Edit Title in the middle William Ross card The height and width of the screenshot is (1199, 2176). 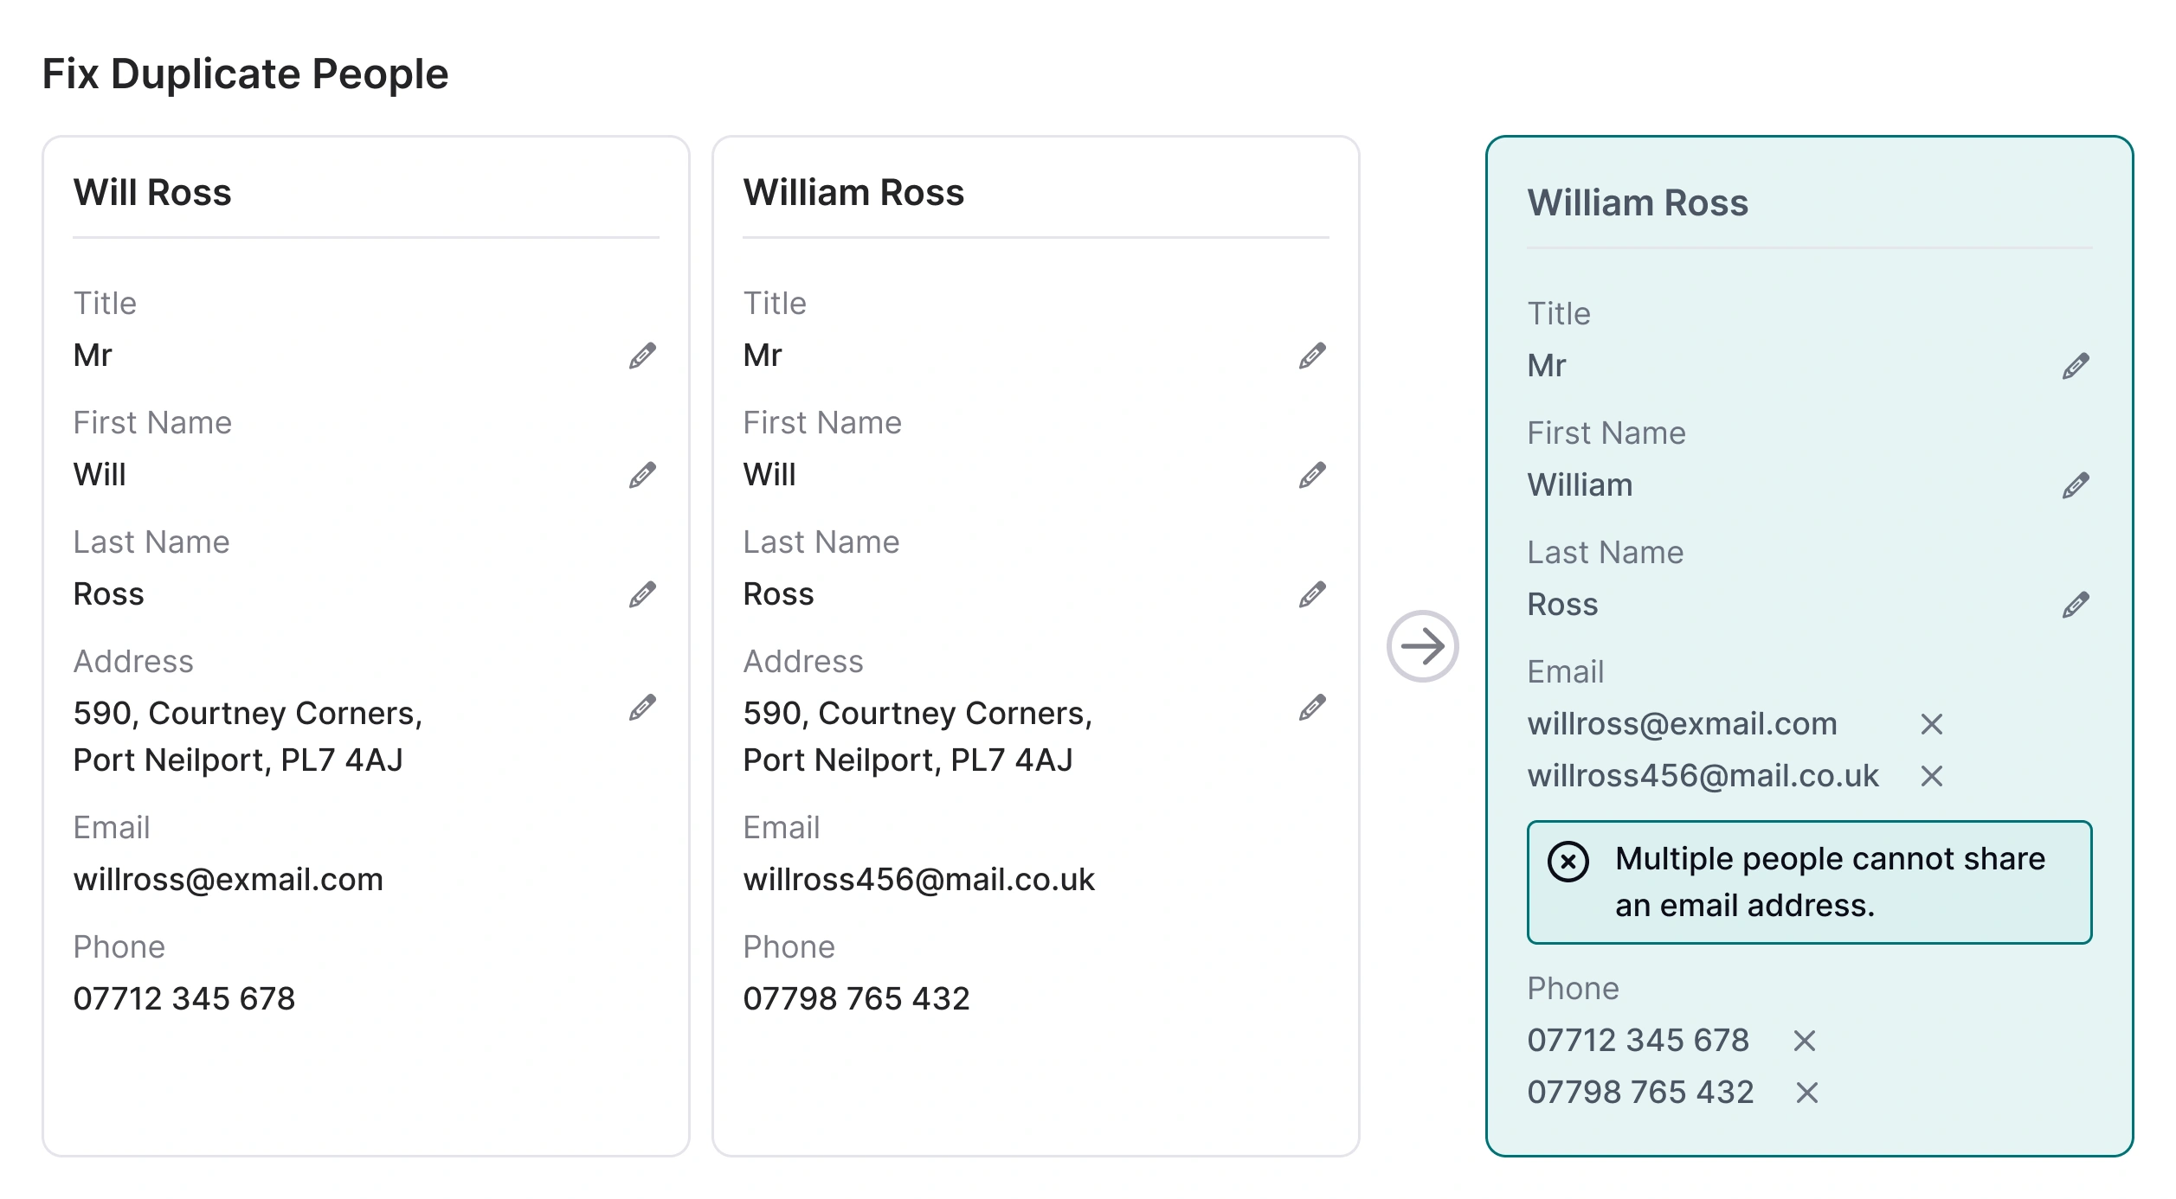pos(1312,356)
